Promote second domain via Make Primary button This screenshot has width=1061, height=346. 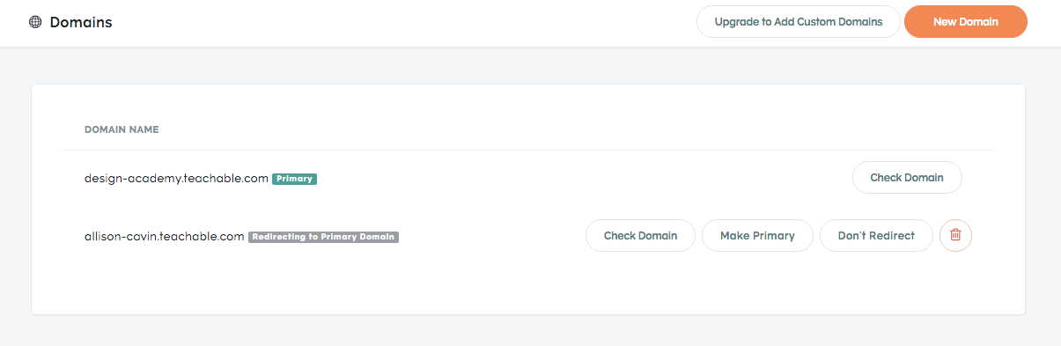pos(757,235)
